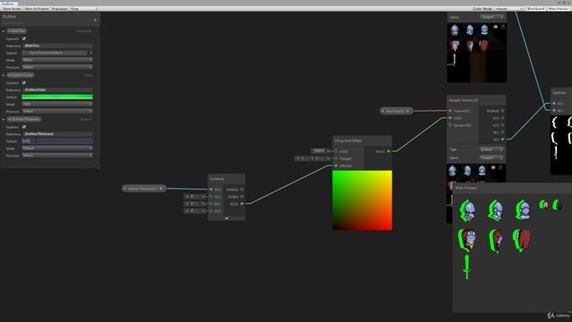Collapse the Outline Thickness property section
572x322 pixels.
tap(4, 119)
